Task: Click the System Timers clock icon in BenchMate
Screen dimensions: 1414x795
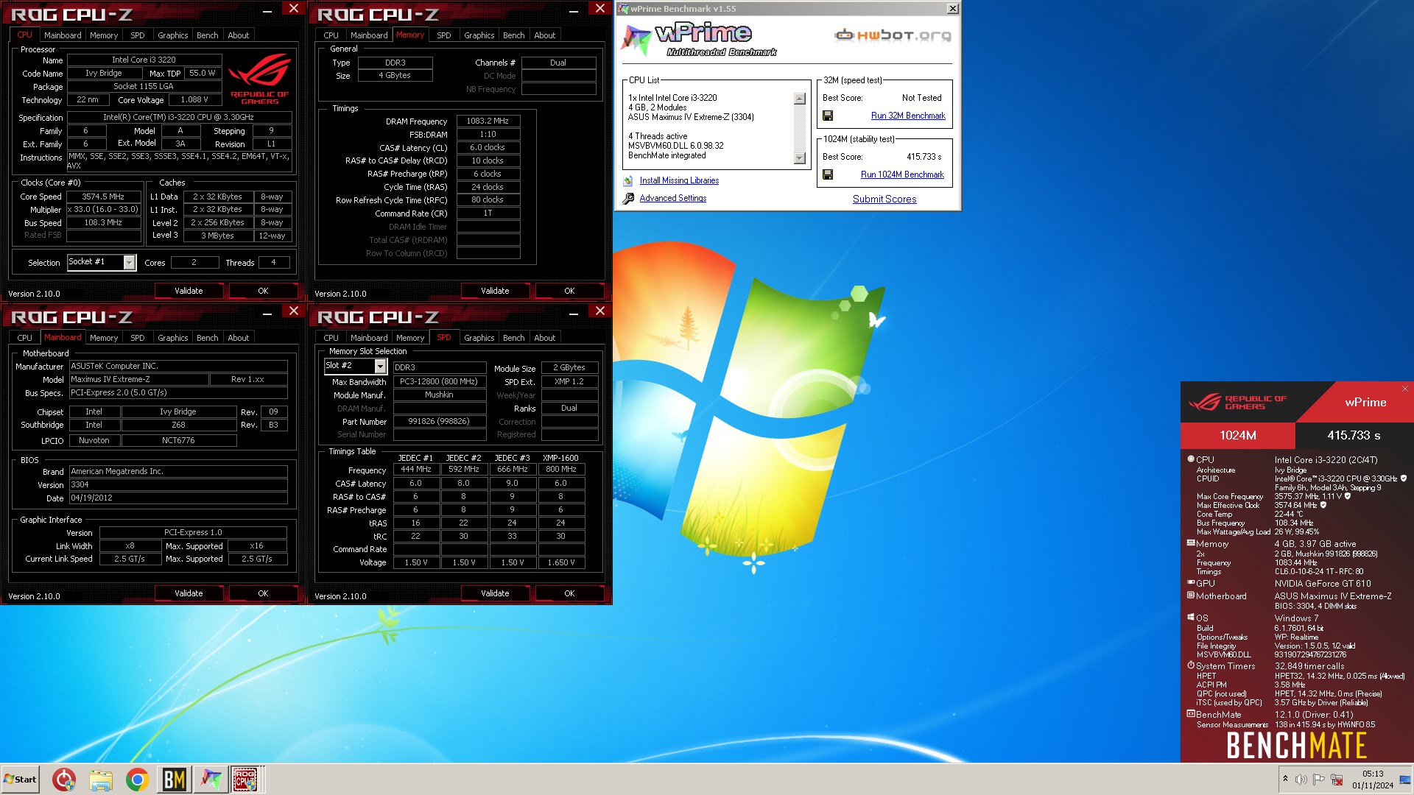Action: click(x=1191, y=665)
